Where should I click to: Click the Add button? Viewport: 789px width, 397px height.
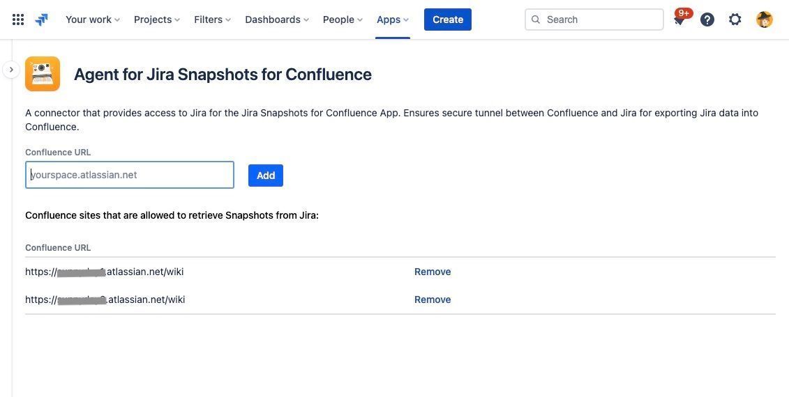click(x=266, y=176)
